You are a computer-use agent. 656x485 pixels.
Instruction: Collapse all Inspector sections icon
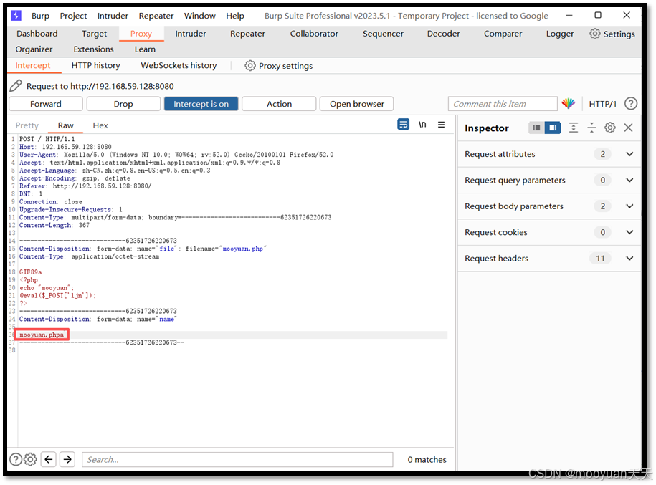coord(592,128)
